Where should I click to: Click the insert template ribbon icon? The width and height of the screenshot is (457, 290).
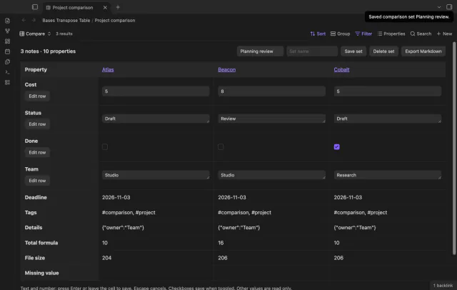tap(8, 62)
